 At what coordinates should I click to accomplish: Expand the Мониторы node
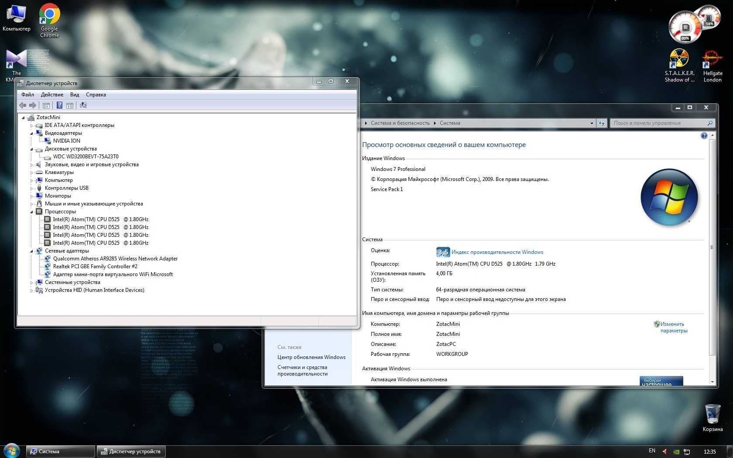pyautogui.click(x=31, y=196)
